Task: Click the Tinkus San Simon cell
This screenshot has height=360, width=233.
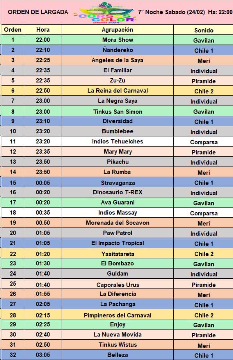Action: 117,111
